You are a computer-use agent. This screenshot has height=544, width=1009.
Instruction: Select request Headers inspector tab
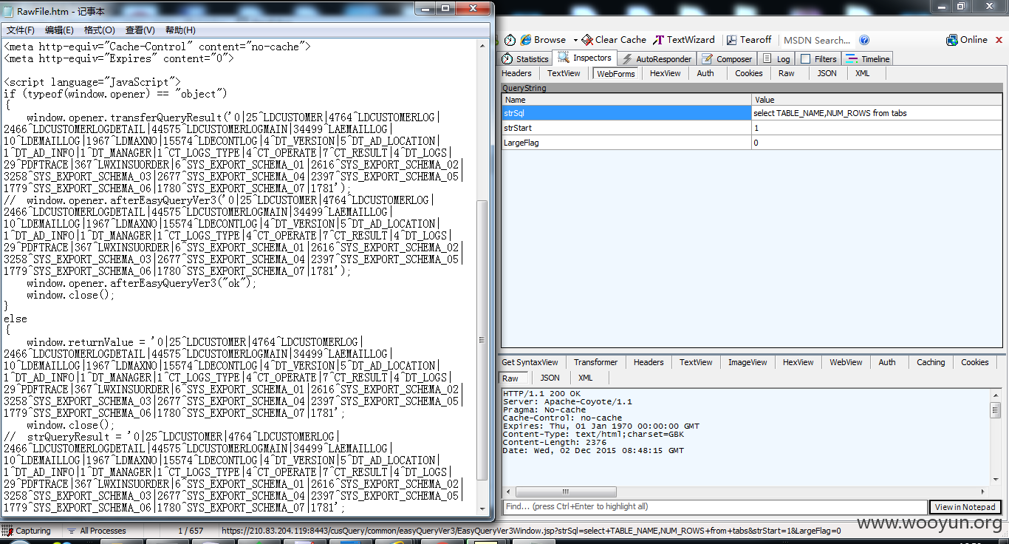coord(516,73)
